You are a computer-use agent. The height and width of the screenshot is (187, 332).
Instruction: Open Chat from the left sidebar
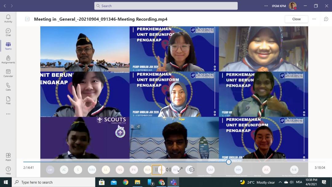[8, 32]
